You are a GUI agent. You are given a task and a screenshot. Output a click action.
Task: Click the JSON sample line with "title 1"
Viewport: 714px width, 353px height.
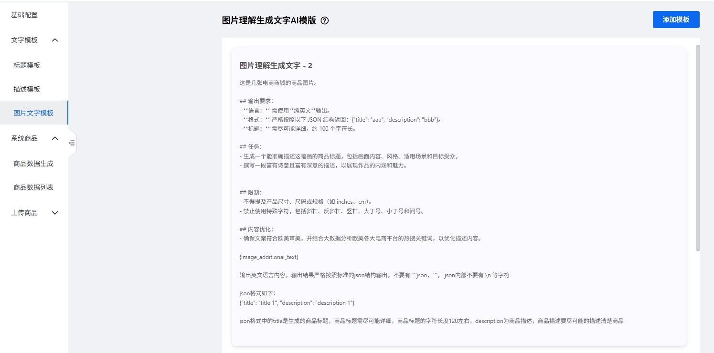click(x=297, y=303)
